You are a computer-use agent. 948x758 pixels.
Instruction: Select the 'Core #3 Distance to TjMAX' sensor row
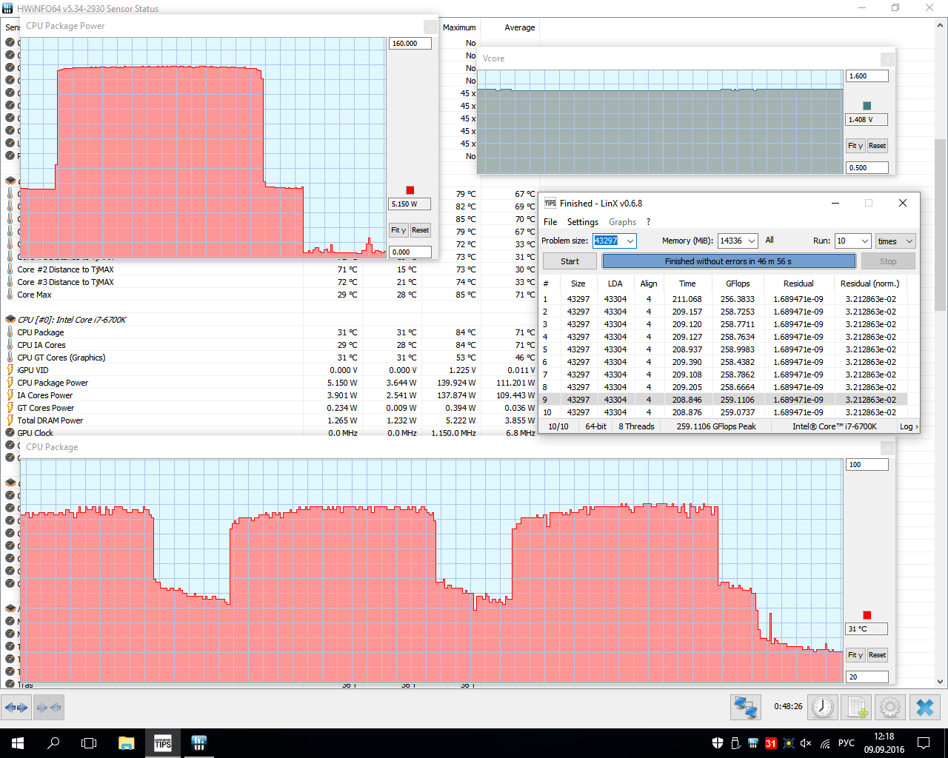(x=270, y=282)
